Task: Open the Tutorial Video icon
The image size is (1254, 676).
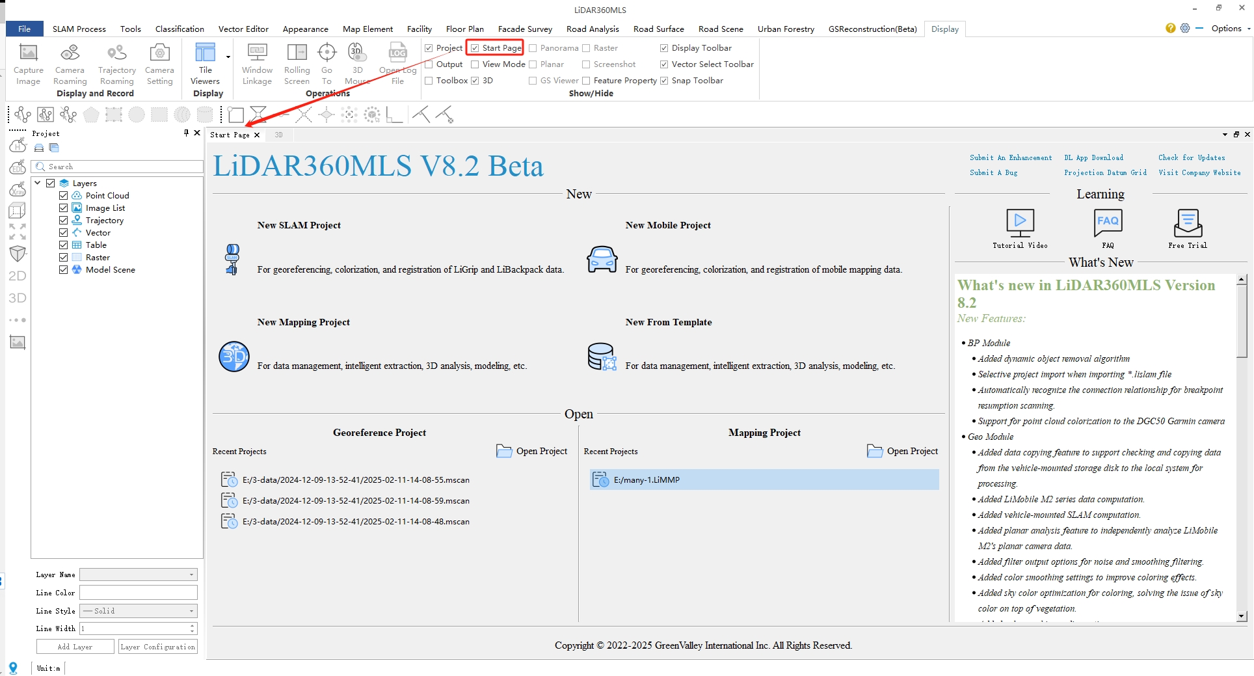Action: 1020,223
